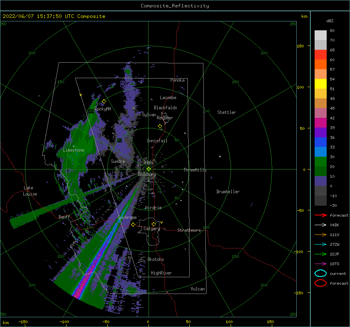Click the yellow 51-54 dBZ swatch
Viewport: 350px width, 327px height.
coord(320,84)
